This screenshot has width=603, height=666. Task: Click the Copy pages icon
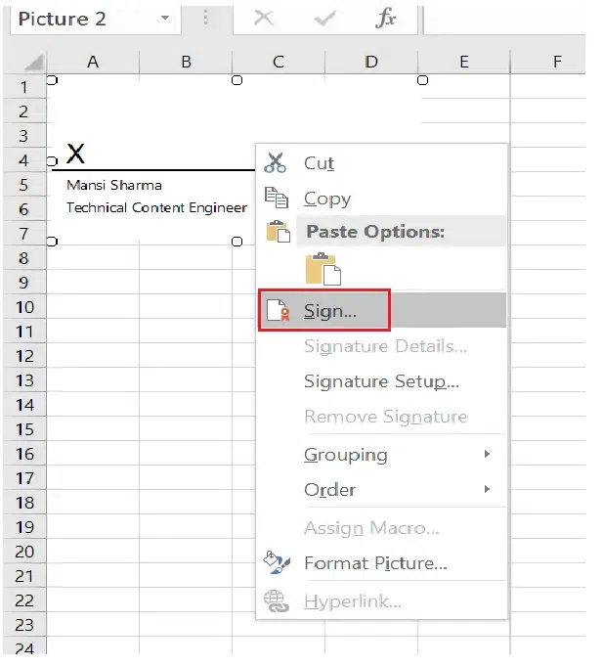coord(277,199)
